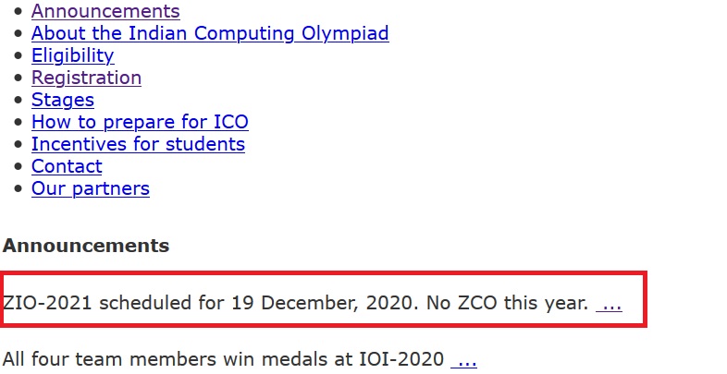This screenshot has height=374, width=727.
Task: Open How to prepare for ICO
Action: (140, 123)
